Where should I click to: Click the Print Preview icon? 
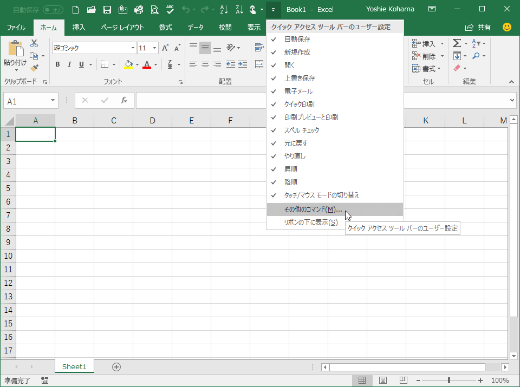pyautogui.click(x=154, y=10)
